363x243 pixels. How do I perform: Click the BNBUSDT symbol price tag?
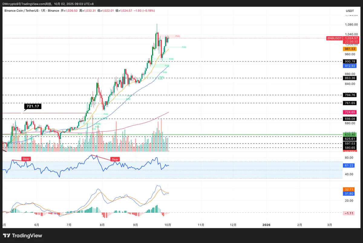coord(334,38)
